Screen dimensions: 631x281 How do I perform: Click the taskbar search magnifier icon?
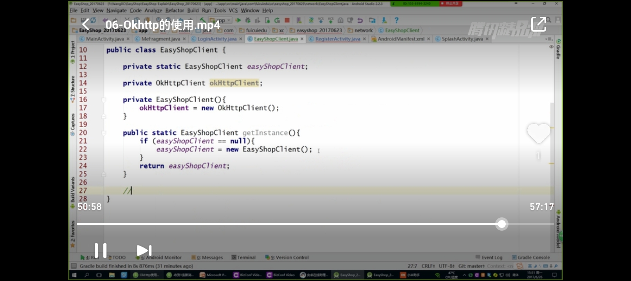coord(87,275)
